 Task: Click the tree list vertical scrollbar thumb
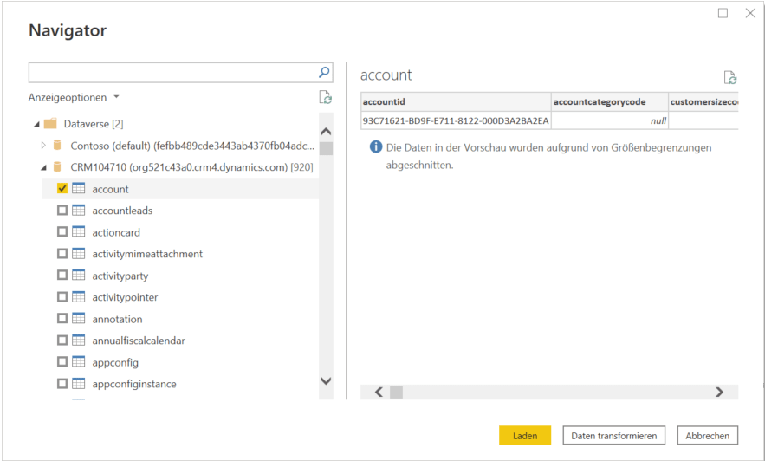(326, 148)
